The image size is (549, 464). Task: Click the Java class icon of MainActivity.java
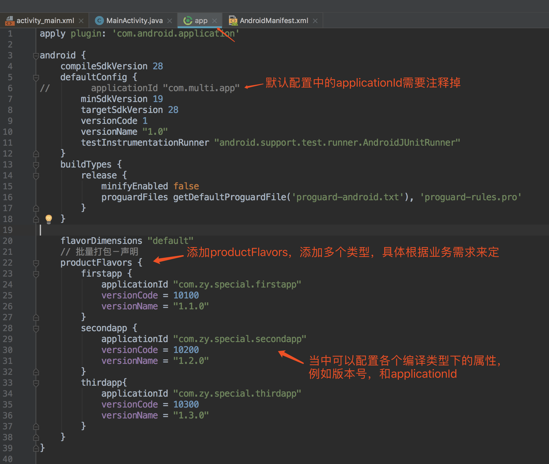(x=99, y=21)
